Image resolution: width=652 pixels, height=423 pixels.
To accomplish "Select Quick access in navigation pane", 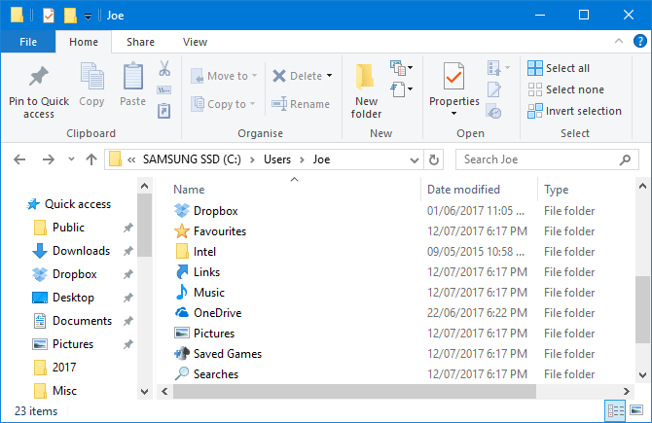I will [68, 204].
